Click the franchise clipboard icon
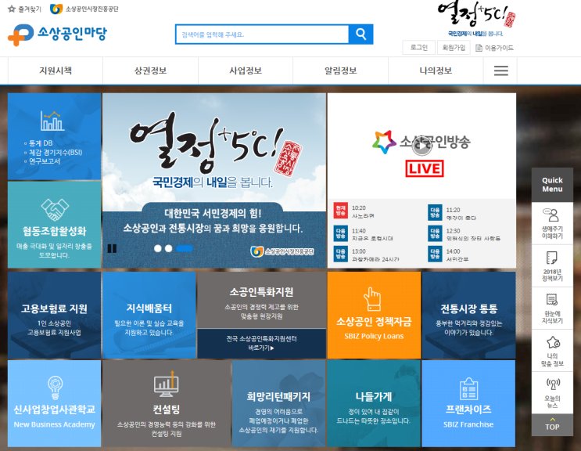The width and height of the screenshot is (581, 451). point(468,388)
